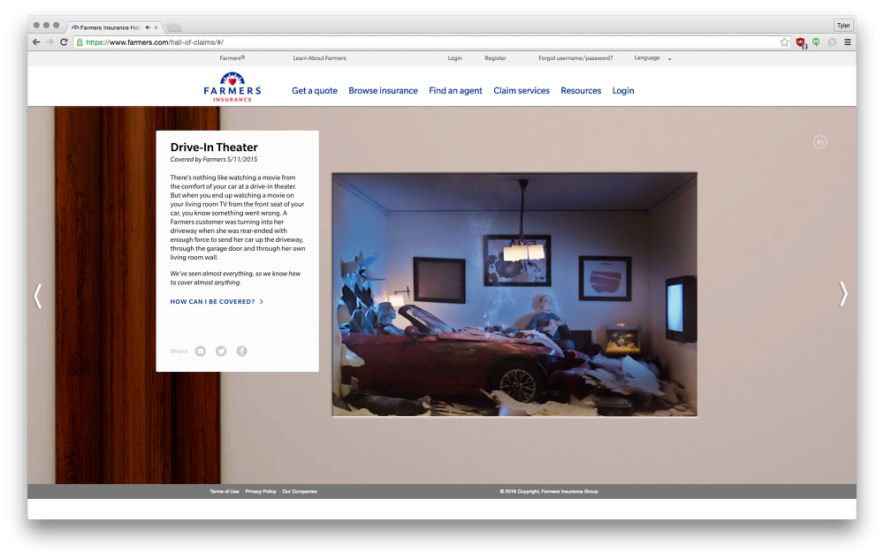
Task: Click the email share icon
Action: pos(200,351)
